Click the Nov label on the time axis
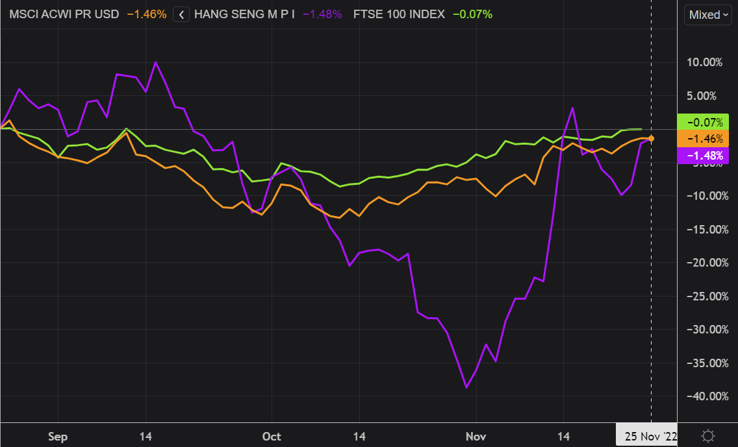 point(476,437)
